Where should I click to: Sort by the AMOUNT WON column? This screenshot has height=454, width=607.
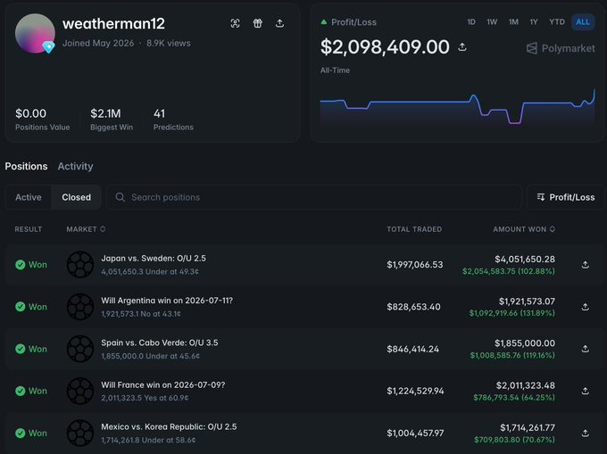click(524, 229)
